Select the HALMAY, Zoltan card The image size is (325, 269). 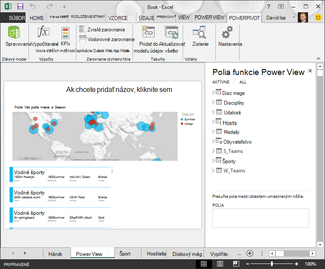coord(60,175)
